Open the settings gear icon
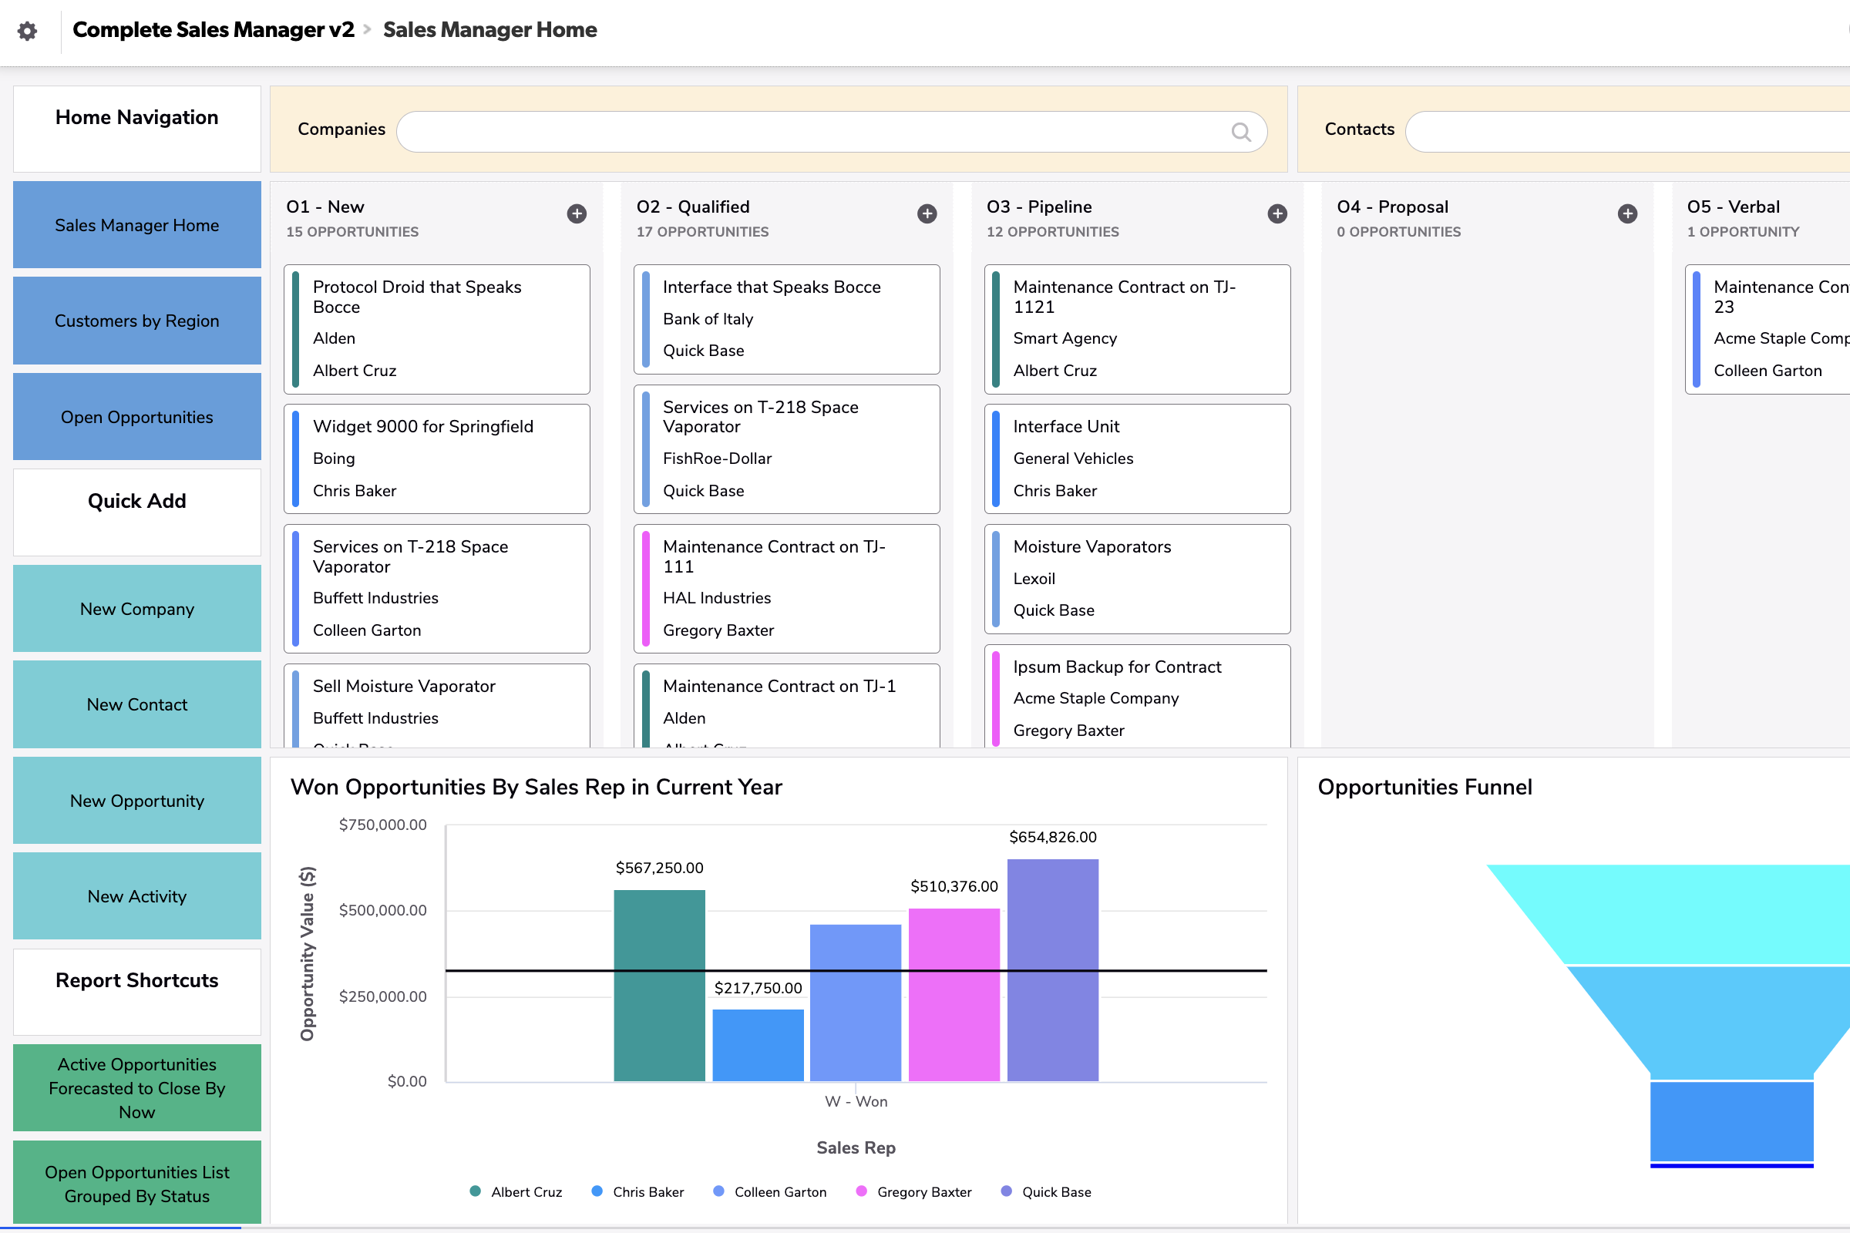The image size is (1850, 1233). coord(28,31)
